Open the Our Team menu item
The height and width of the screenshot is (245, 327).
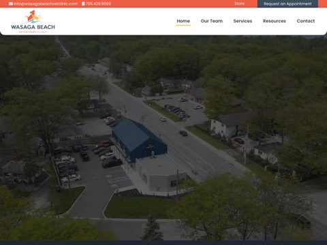click(x=212, y=21)
